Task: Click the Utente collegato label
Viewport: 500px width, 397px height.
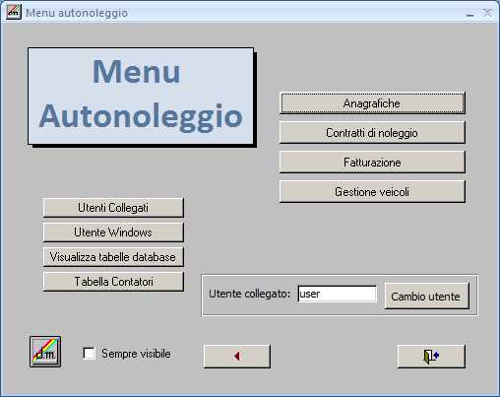Action: 250,294
